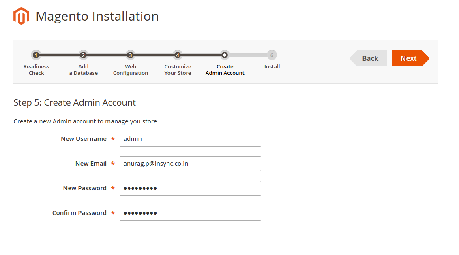This screenshot has height=255, width=459.
Task: Select the Install step label
Action: pos(272,67)
